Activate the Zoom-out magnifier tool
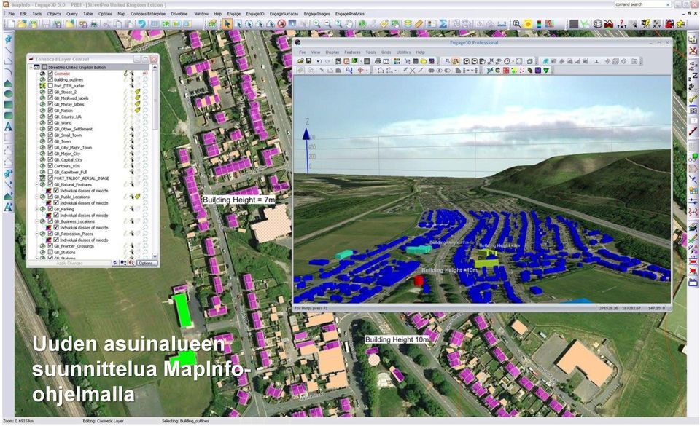The height and width of the screenshot is (426, 700). (327, 24)
